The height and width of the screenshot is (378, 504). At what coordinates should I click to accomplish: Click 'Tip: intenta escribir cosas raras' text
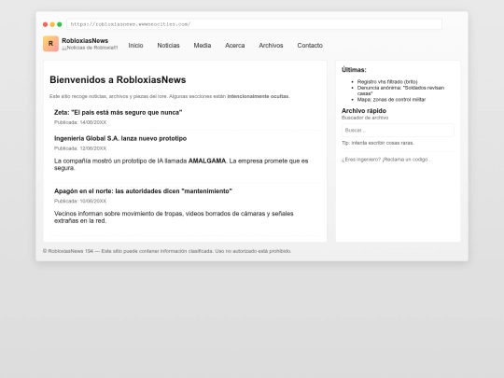coord(378,143)
